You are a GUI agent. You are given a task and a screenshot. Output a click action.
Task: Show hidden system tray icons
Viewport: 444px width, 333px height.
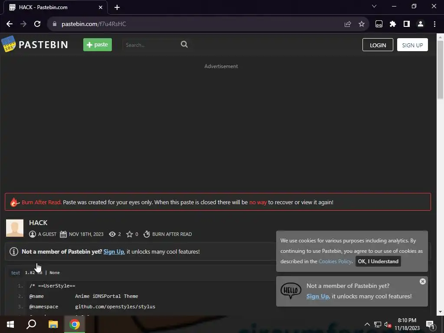tap(367, 324)
